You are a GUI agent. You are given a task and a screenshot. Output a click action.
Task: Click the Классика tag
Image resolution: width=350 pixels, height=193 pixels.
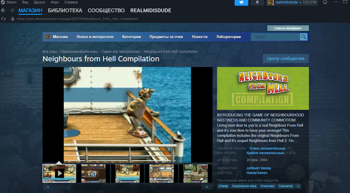click(x=268, y=186)
